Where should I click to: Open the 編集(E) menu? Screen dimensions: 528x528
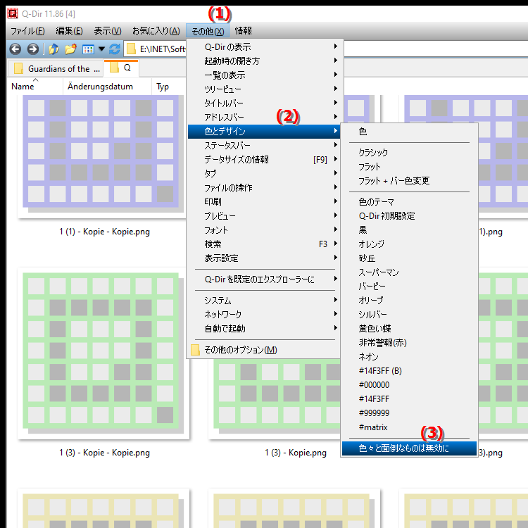click(x=69, y=31)
